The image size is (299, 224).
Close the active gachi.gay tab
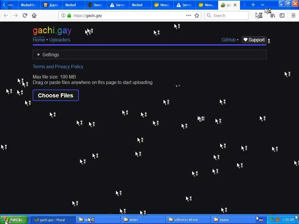(235, 5)
